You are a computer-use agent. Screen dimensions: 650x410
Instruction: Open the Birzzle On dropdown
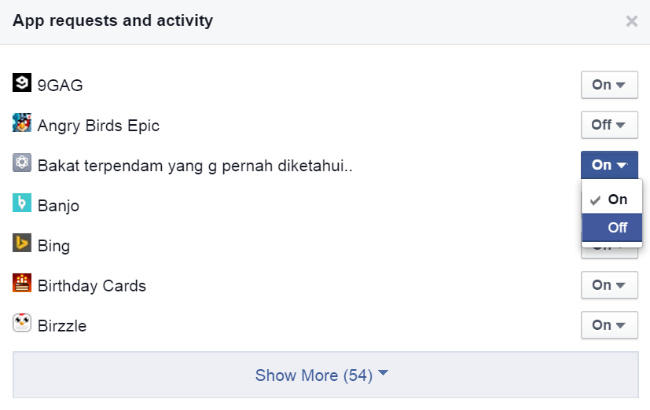[609, 325]
